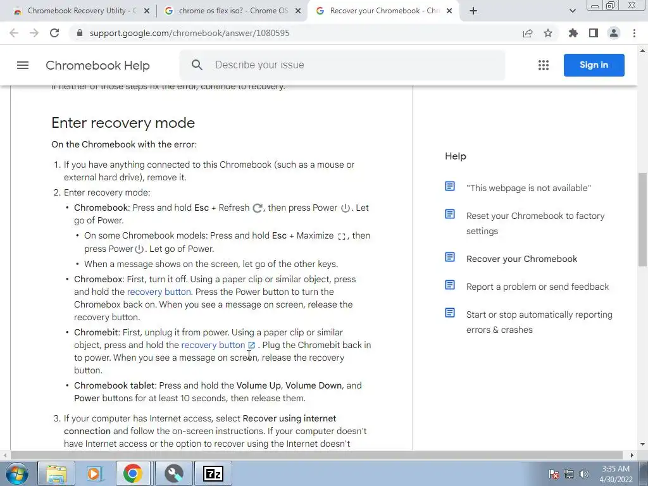Open the Chromebook Help hamburger menu
The width and height of the screenshot is (648, 486).
23,65
